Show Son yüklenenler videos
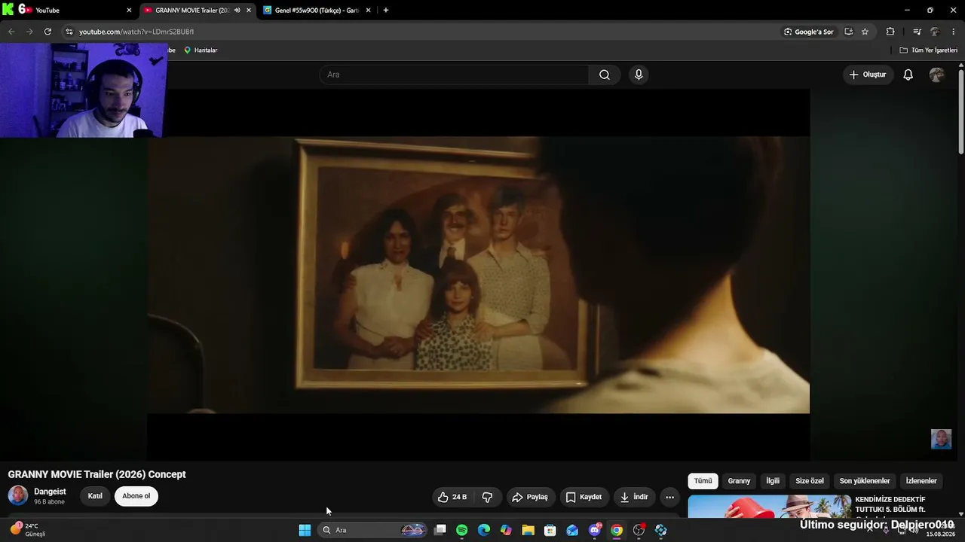965x542 pixels. click(x=865, y=481)
